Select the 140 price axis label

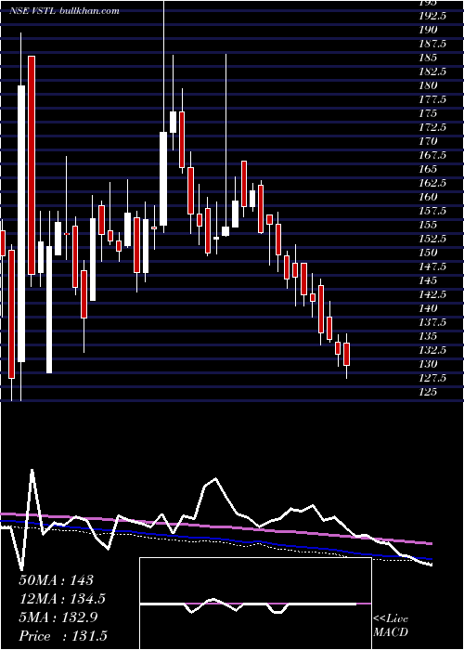pyautogui.click(x=428, y=308)
